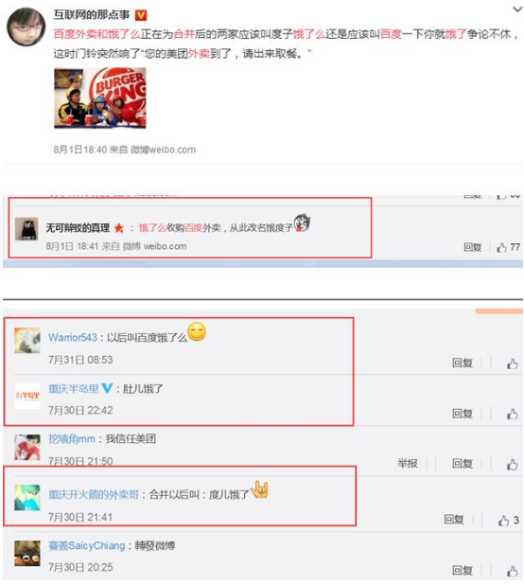Like Warrior543's comment
524x585 pixels.
513,363
